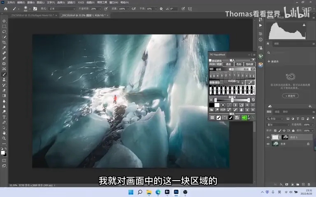Open brush settings panel icon in options bar

point(35,9)
